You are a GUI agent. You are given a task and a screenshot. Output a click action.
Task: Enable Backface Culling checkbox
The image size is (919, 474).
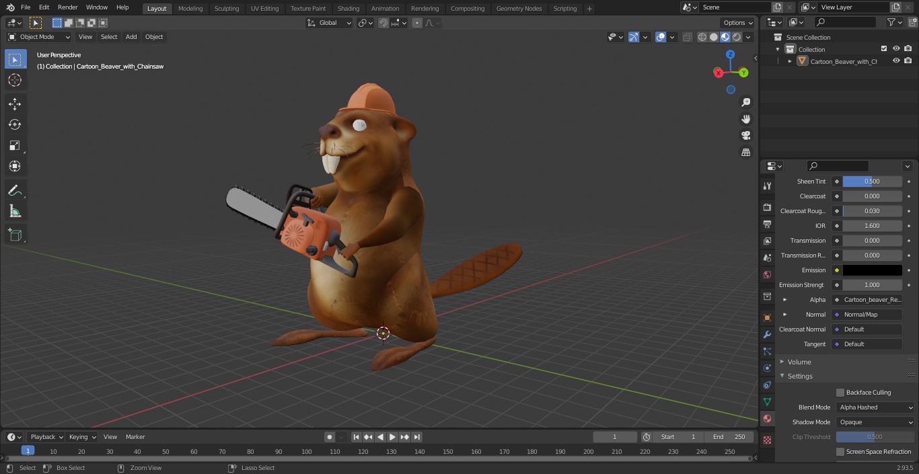pos(840,393)
